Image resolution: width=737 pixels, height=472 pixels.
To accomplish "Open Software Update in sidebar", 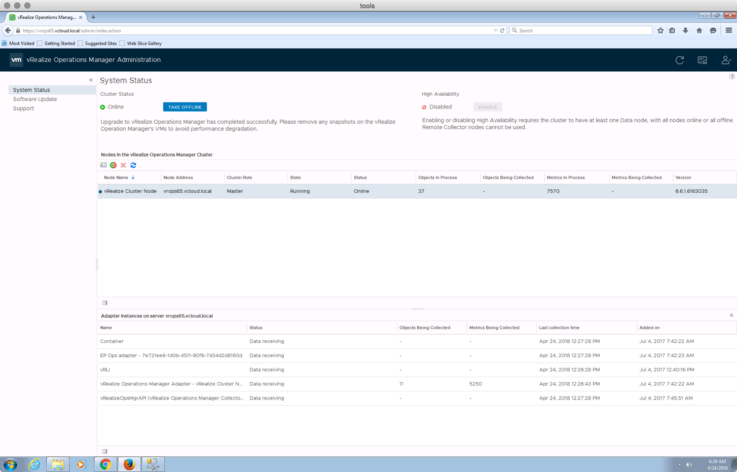I will pyautogui.click(x=35, y=99).
